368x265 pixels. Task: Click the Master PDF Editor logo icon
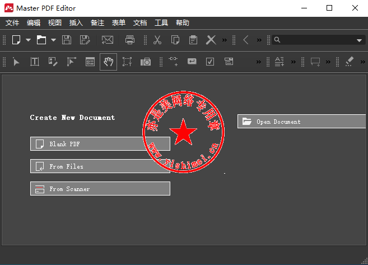click(9, 8)
